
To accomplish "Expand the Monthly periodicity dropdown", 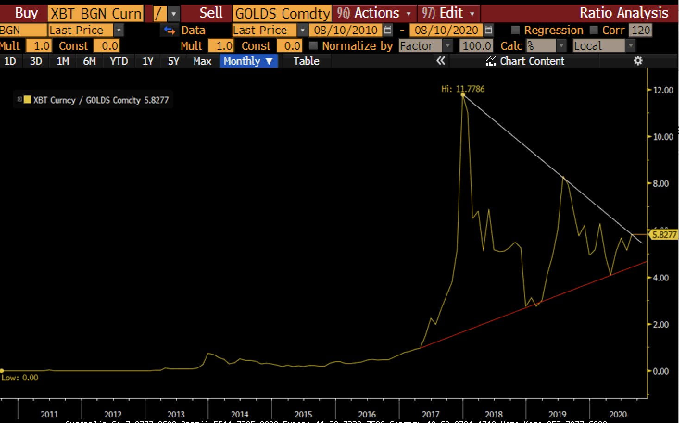I will tap(248, 61).
